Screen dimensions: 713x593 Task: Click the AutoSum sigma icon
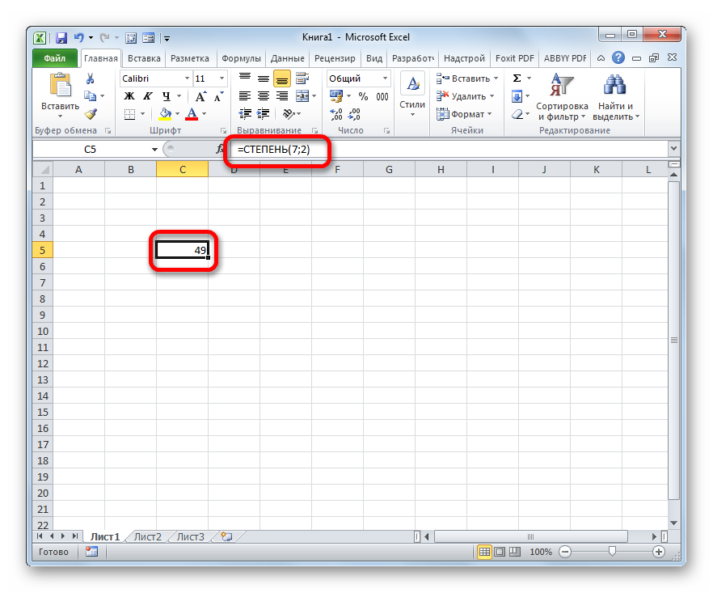click(x=517, y=78)
